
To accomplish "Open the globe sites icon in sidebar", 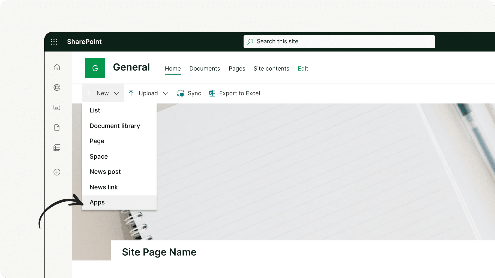I will pyautogui.click(x=57, y=87).
